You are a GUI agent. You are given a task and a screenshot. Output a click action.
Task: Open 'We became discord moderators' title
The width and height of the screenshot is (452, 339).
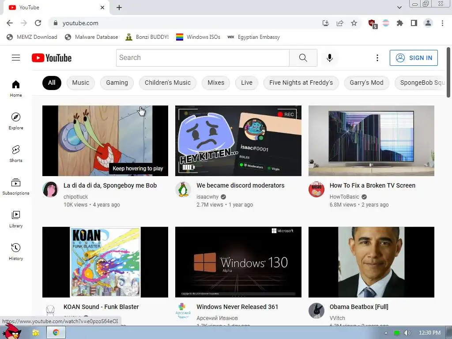pos(241,185)
